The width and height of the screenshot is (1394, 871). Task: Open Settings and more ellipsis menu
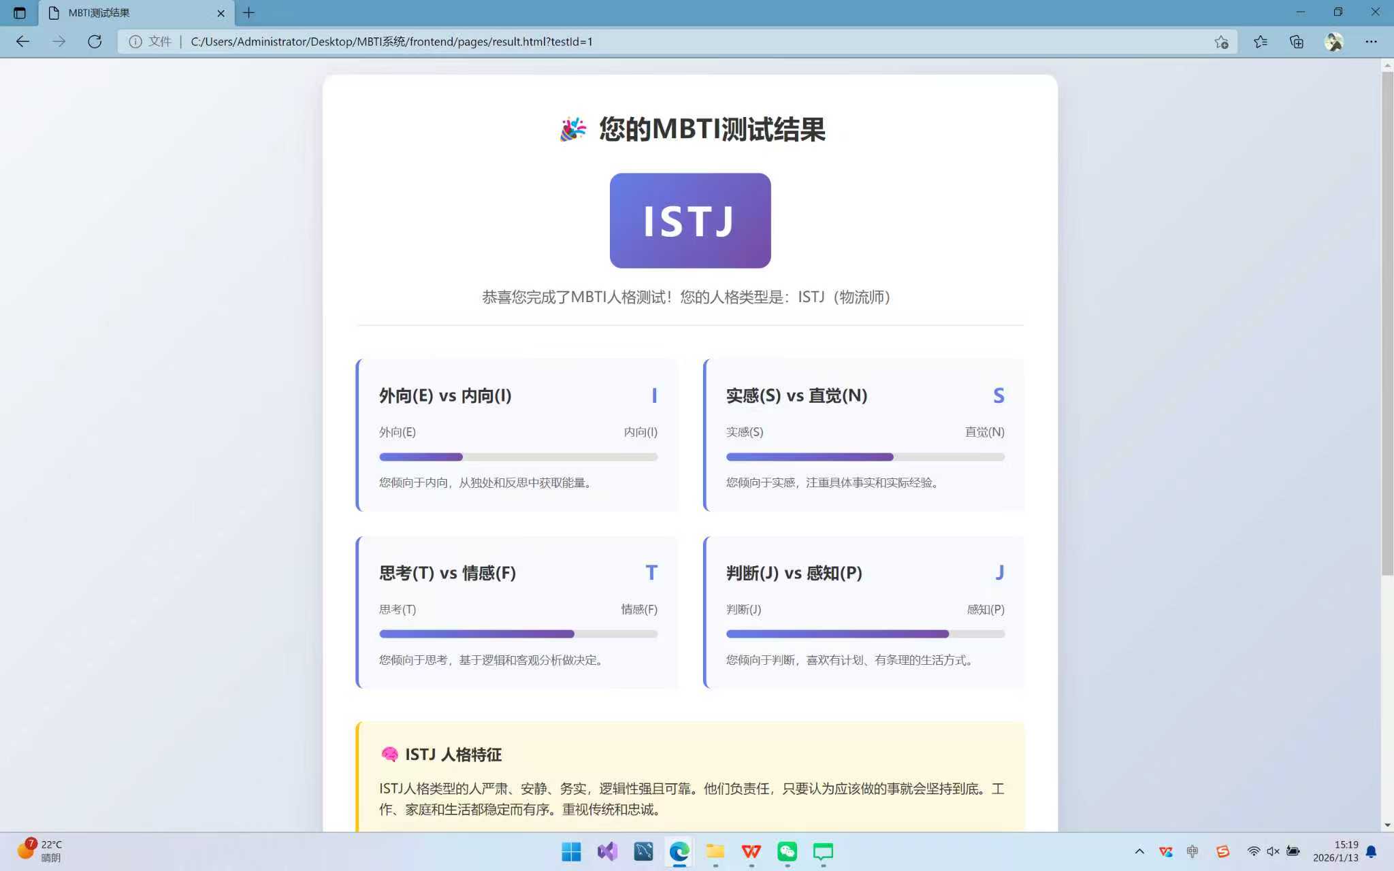tap(1370, 42)
